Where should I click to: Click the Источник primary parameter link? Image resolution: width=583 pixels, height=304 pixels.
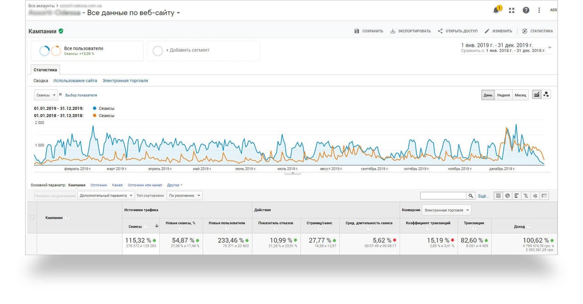pos(99,185)
